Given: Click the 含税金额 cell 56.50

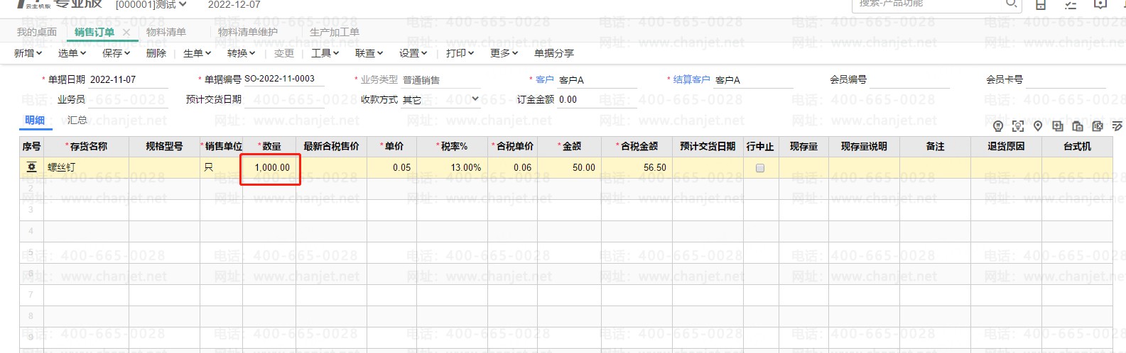Looking at the screenshot, I should (637, 168).
